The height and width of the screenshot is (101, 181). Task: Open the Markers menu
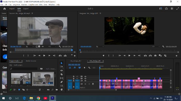tap(24, 5)
